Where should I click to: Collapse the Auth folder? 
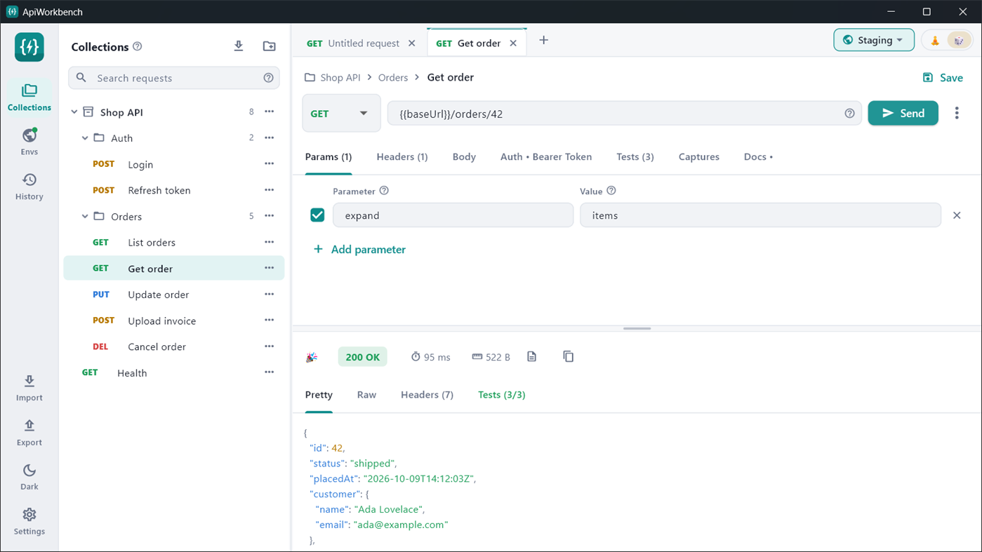tap(85, 138)
